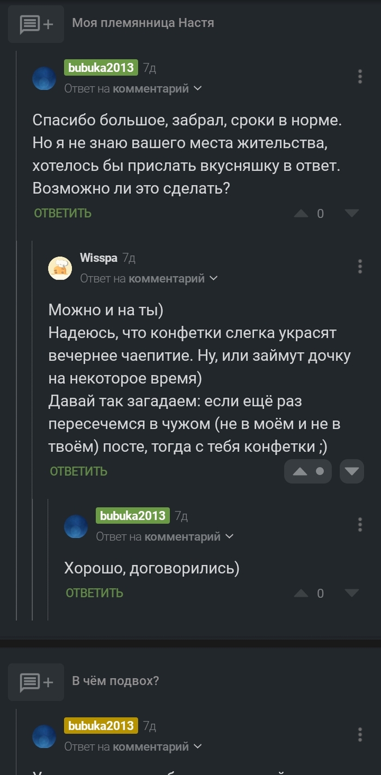This screenshot has height=775, width=381.
Task: Click 'ОТВЕТИТЬ' under 'Хорошо, договорились)'
Action: pyautogui.click(x=95, y=593)
